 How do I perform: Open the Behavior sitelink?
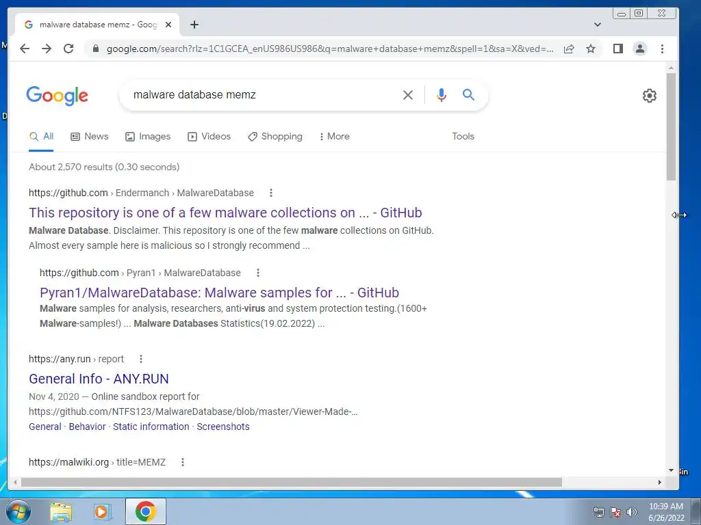[87, 427]
